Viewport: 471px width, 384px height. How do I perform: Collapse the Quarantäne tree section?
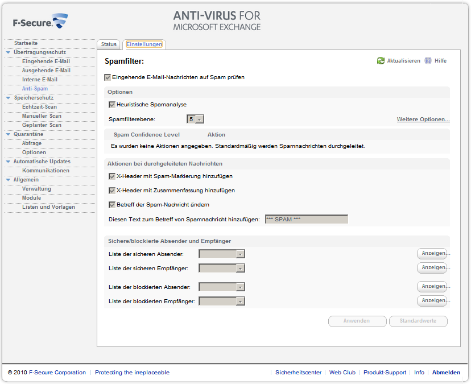[x=8, y=134]
